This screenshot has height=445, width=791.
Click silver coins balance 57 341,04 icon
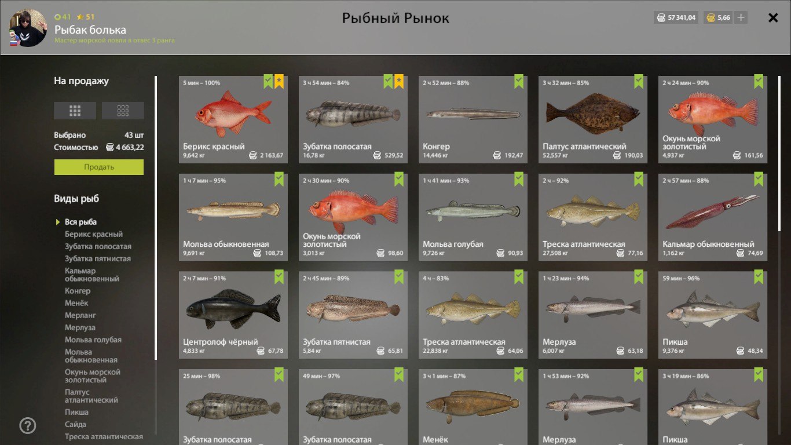(x=660, y=17)
